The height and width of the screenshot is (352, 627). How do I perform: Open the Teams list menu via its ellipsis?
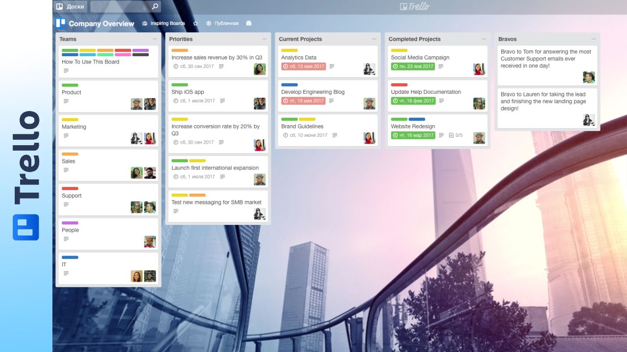154,39
